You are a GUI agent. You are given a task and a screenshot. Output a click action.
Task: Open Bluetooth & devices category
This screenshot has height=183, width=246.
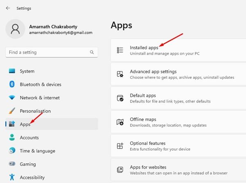52,84
